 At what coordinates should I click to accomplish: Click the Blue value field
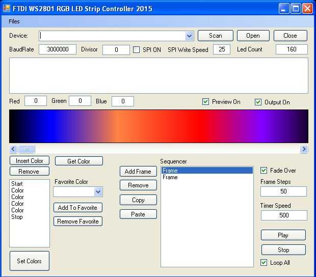[123, 101]
